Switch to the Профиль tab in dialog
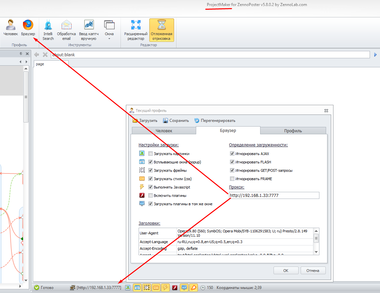The height and width of the screenshot is (293, 380). (x=293, y=131)
